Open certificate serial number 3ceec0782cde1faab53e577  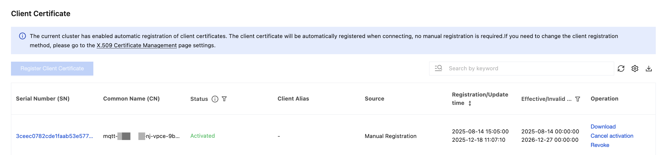click(54, 136)
